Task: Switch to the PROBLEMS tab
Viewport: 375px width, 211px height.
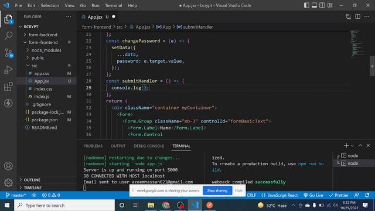Action: [93, 146]
